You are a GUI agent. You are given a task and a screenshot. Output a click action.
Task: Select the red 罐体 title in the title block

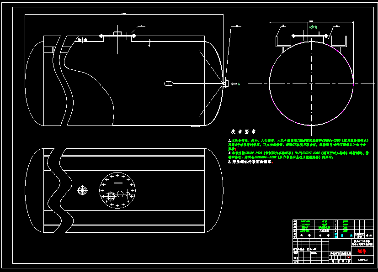362,251
